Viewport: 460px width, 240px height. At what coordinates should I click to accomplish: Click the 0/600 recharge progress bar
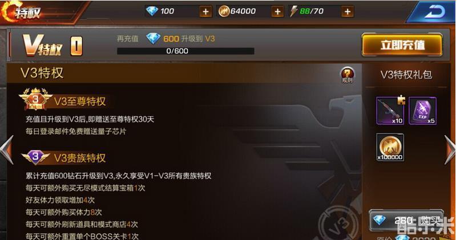pyautogui.click(x=185, y=51)
